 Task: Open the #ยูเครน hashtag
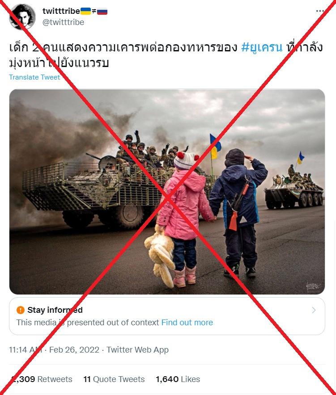(262, 47)
